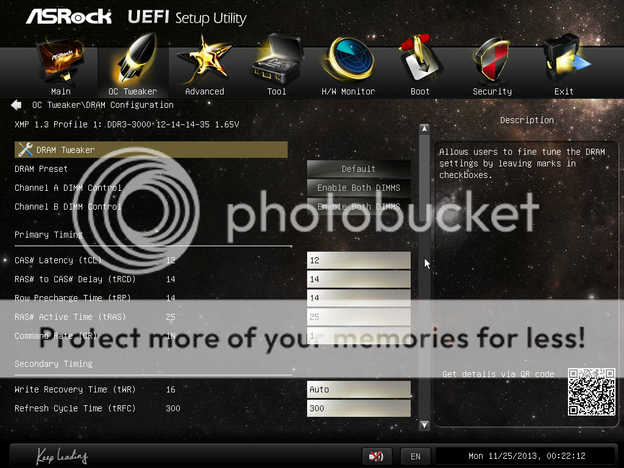Select the Write Recovery Time Auto field
Screen dimensions: 624x468
(358, 389)
